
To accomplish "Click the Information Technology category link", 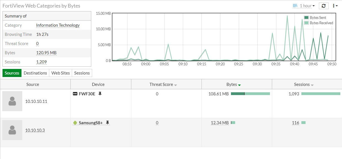I will [58, 25].
